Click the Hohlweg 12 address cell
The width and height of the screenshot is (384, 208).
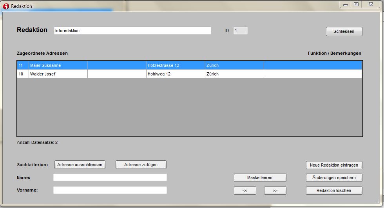[x=175, y=74]
